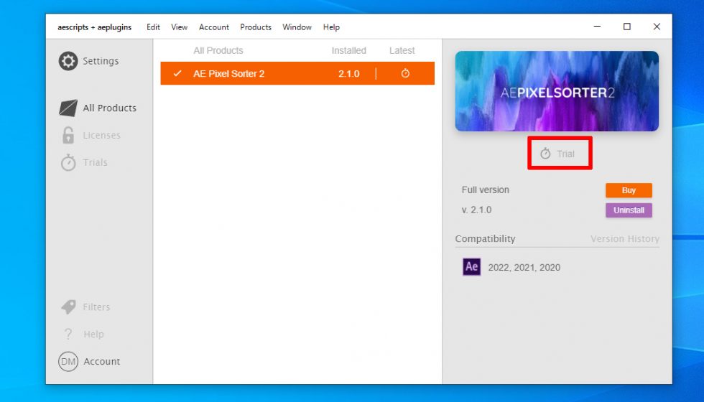Click the Help question mark icon
The image size is (704, 402).
(68, 335)
